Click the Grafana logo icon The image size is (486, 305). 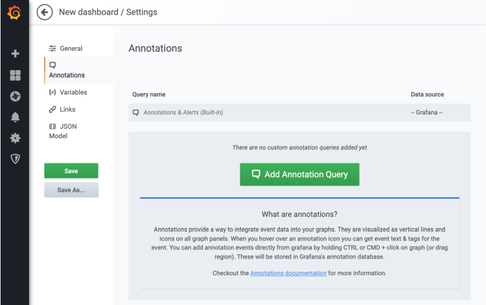coord(15,13)
